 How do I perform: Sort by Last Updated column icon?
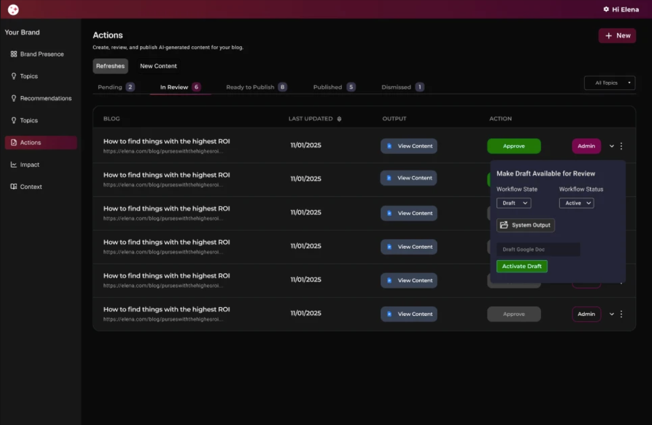pyautogui.click(x=340, y=119)
